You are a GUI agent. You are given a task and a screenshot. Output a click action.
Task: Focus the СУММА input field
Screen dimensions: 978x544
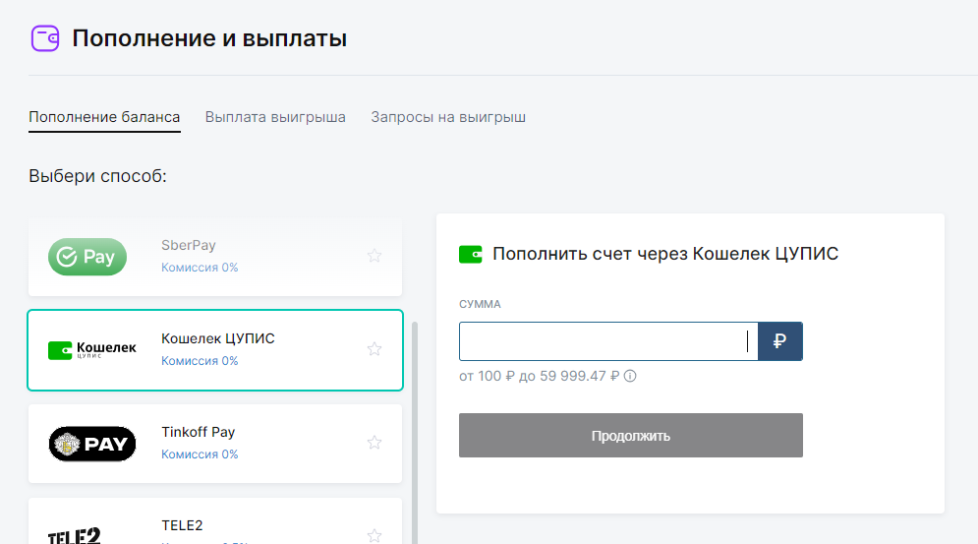click(x=608, y=341)
